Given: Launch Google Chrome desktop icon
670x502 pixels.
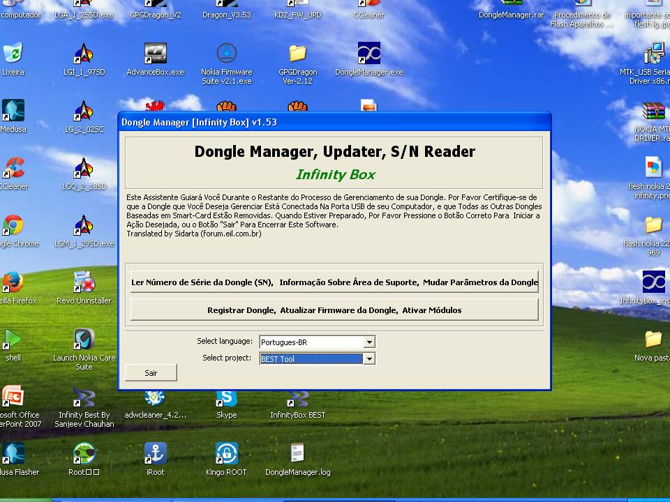Looking at the screenshot, I should tap(13, 225).
